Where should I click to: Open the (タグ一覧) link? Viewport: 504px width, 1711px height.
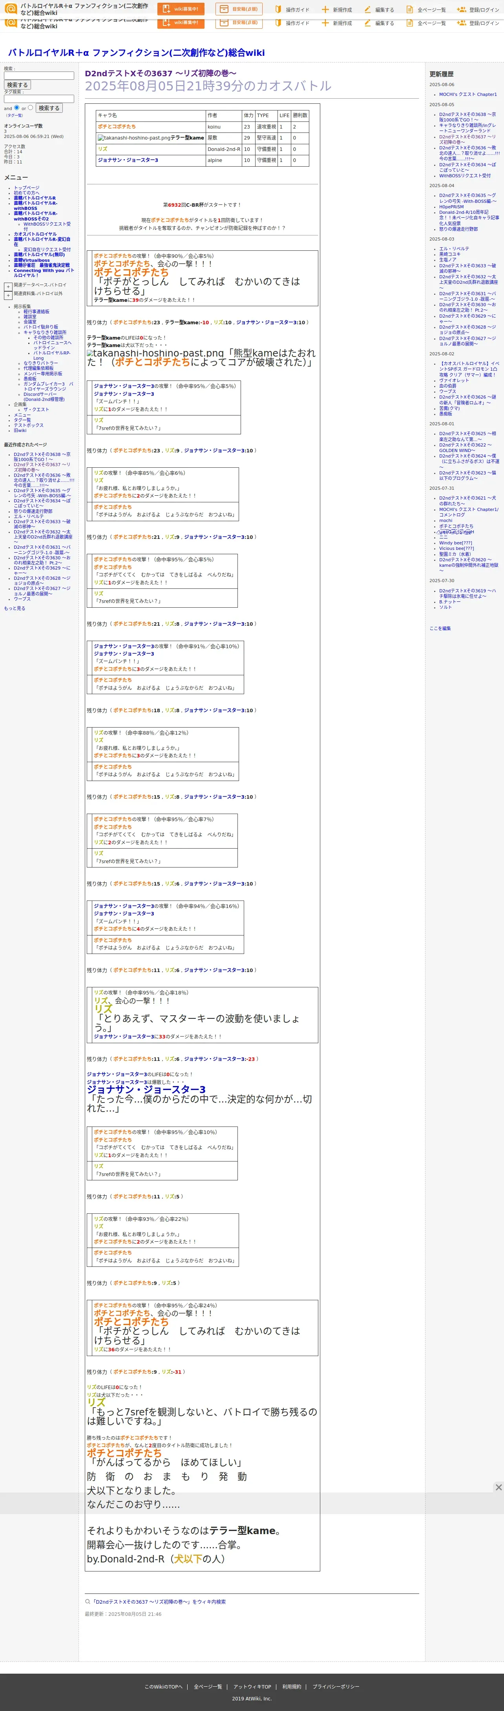coord(14,116)
